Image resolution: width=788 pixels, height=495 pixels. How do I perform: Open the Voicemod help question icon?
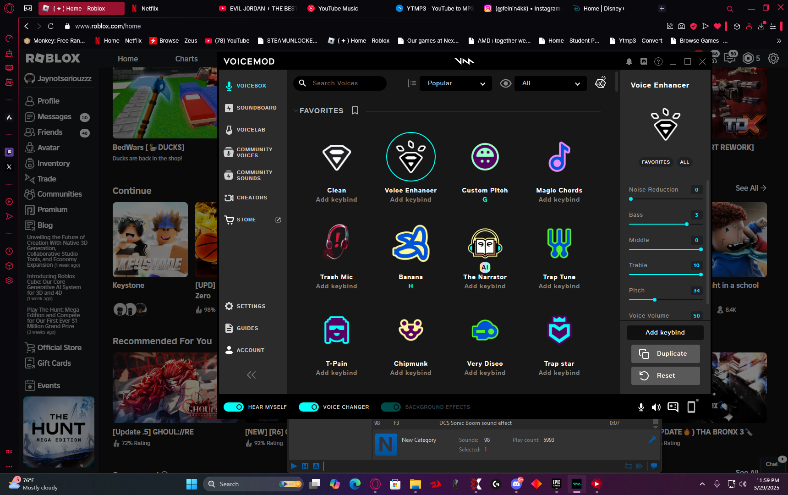658,61
